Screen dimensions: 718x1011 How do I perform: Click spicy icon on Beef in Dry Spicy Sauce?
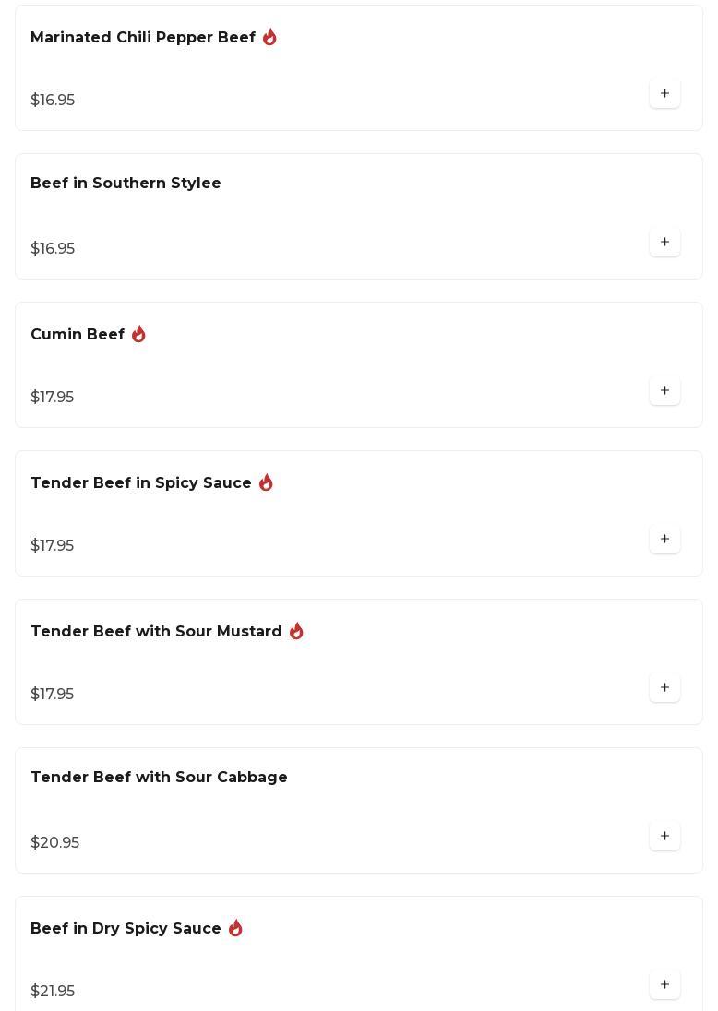[x=235, y=928]
